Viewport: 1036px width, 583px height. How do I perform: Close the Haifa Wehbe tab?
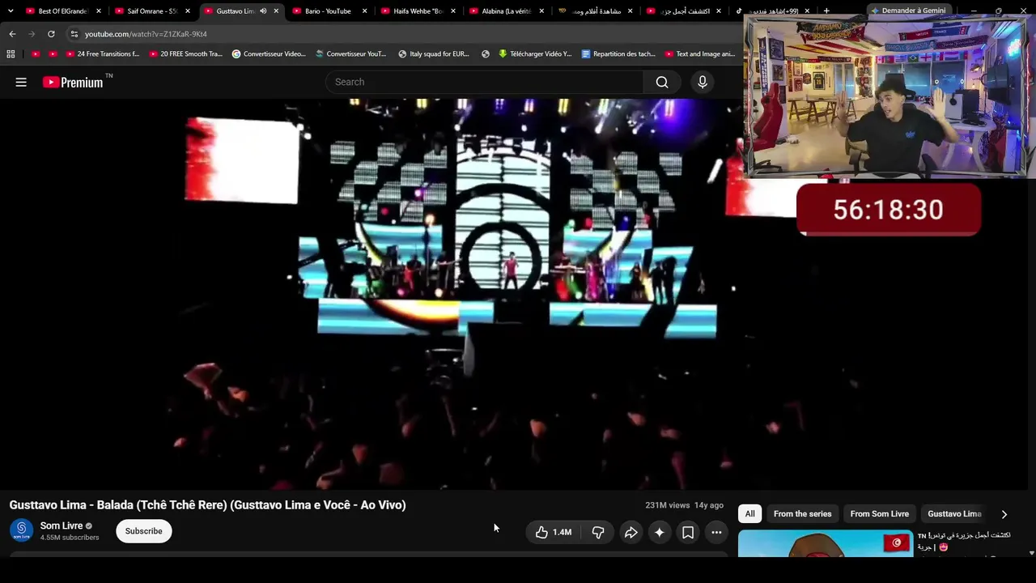pos(453,11)
